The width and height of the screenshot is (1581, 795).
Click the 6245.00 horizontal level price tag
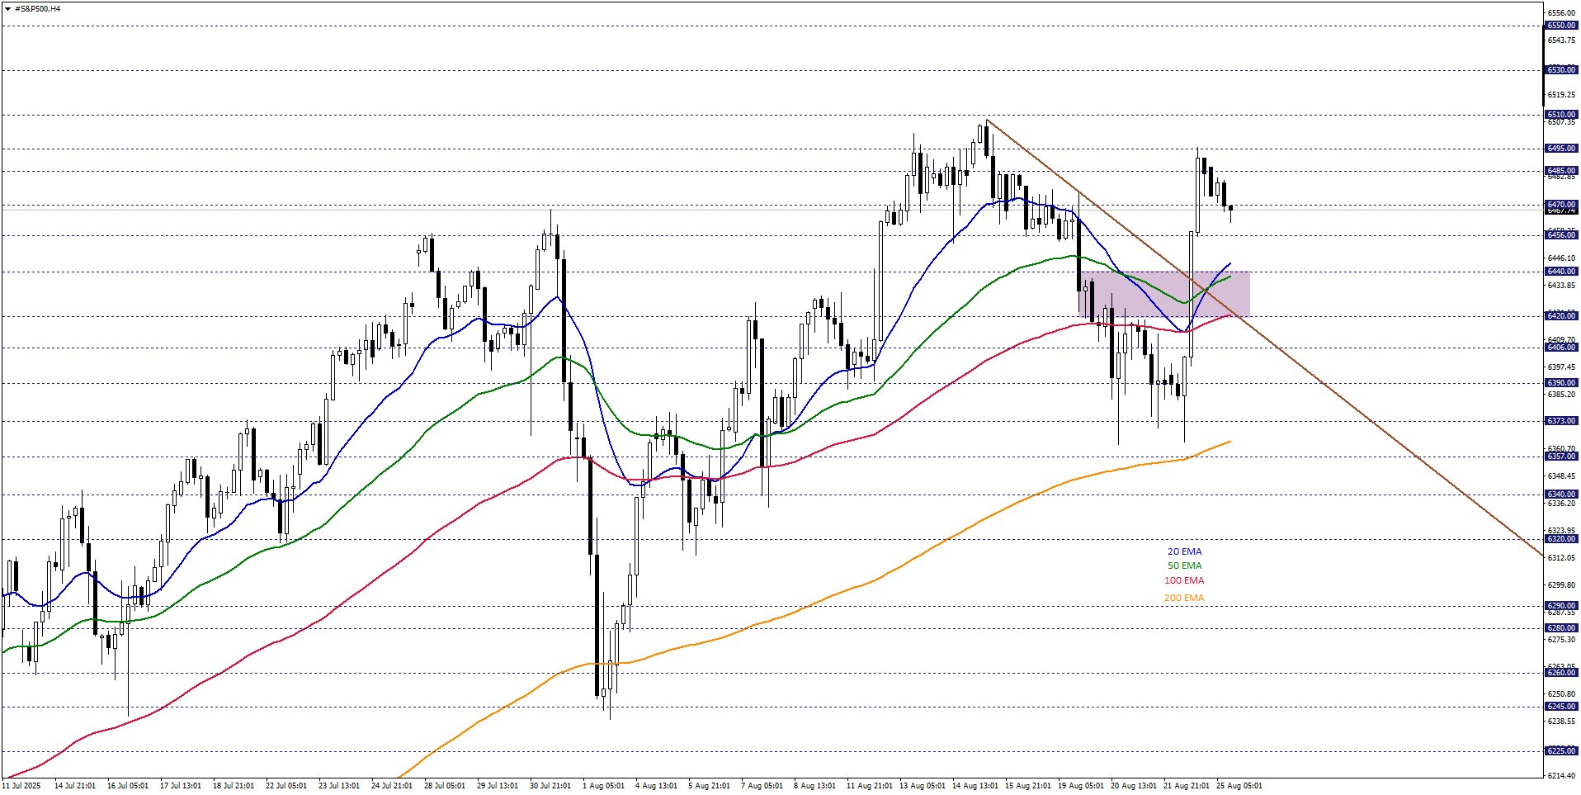tap(1561, 707)
